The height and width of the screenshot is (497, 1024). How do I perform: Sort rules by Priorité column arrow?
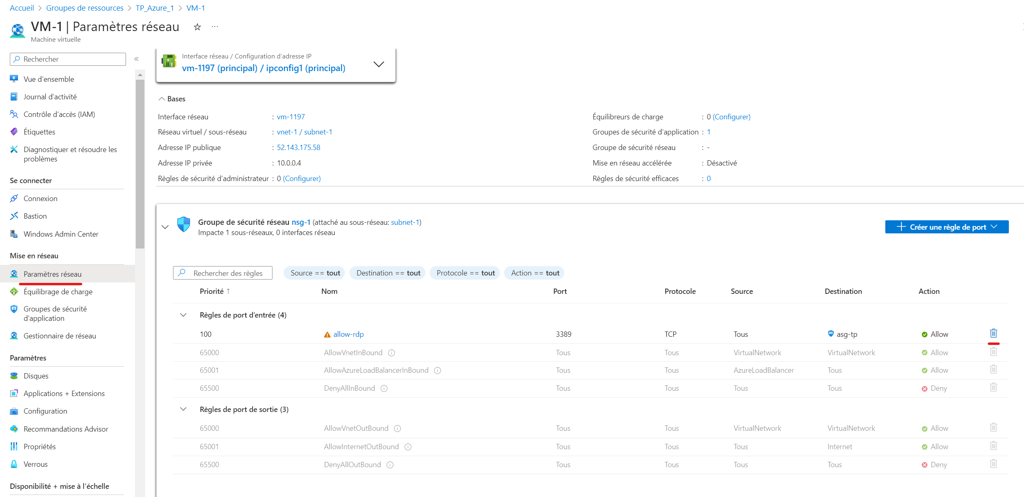[x=228, y=291]
